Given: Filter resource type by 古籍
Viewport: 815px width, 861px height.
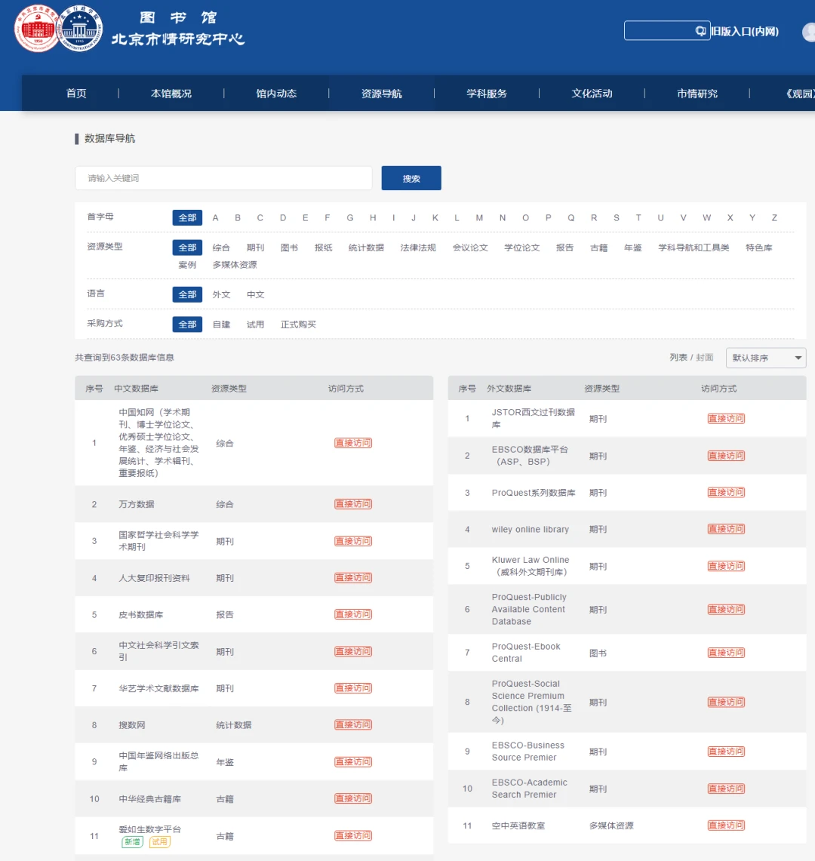Looking at the screenshot, I should [x=599, y=248].
